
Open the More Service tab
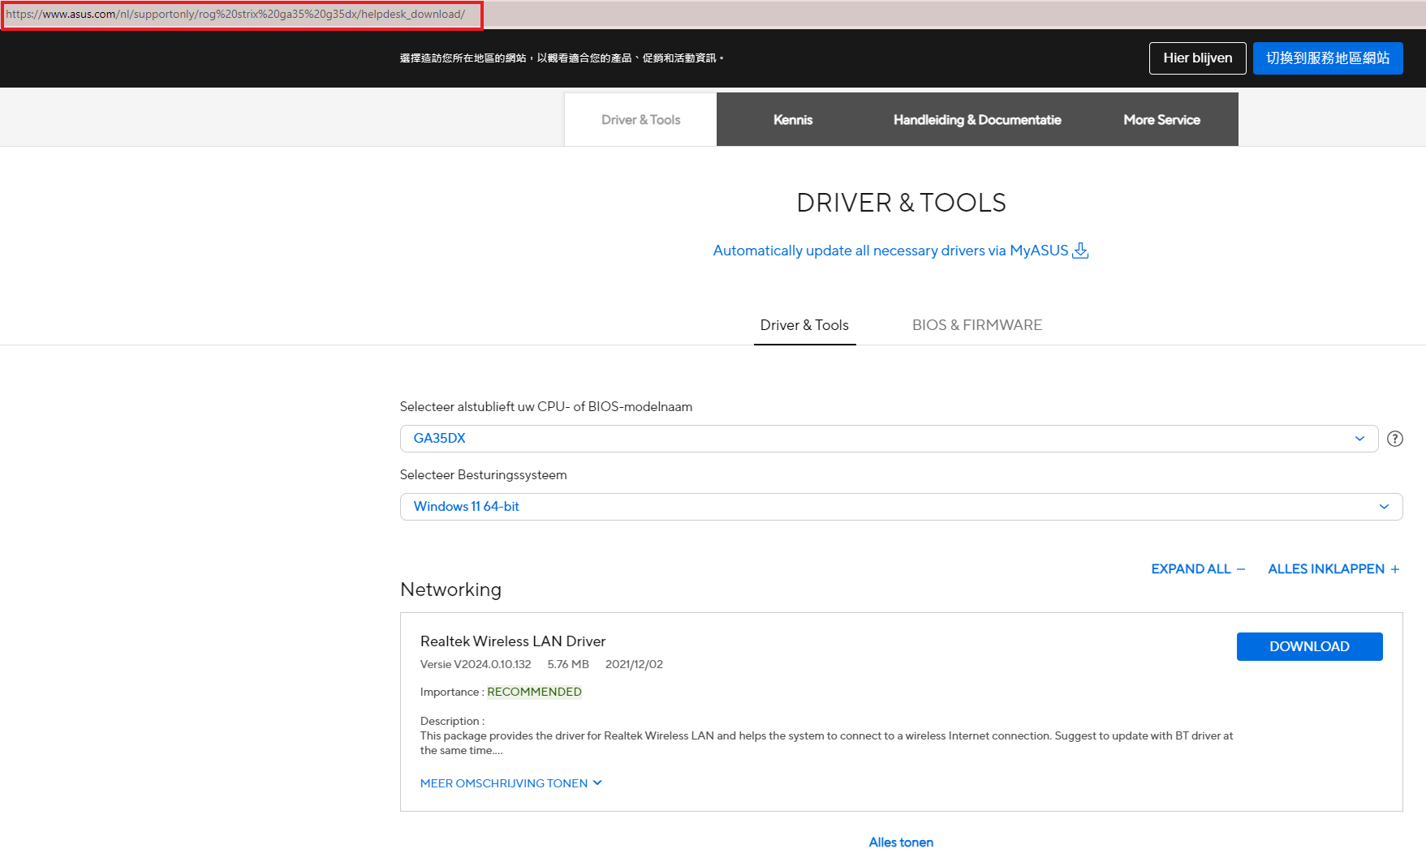(1161, 120)
